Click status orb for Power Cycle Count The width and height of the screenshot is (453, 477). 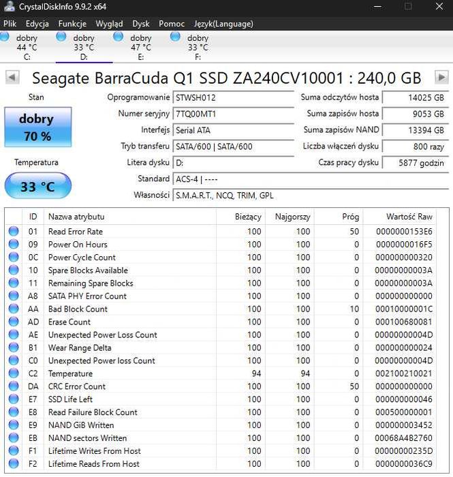pos(14,258)
